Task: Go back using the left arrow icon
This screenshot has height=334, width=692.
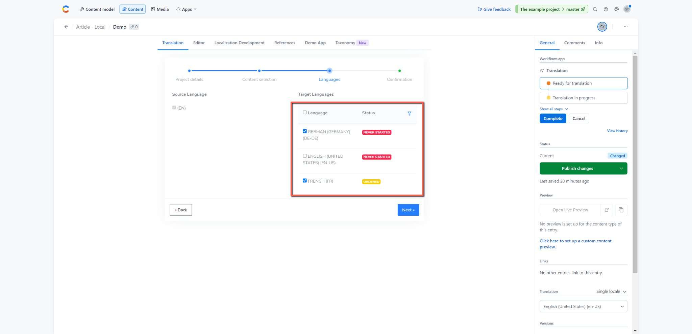Action: 66,27
